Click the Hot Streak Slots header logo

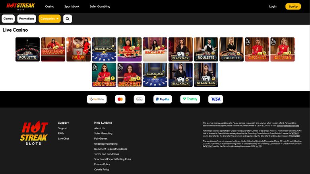pyautogui.click(x=21, y=6)
